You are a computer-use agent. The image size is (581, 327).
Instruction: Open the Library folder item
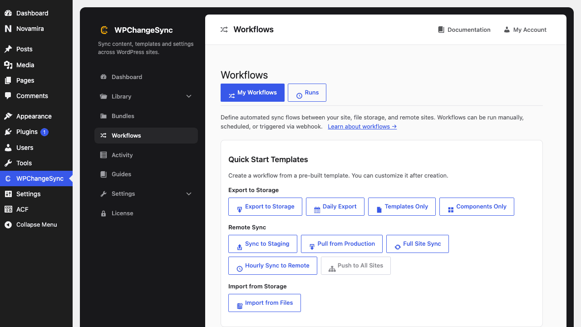point(146,96)
